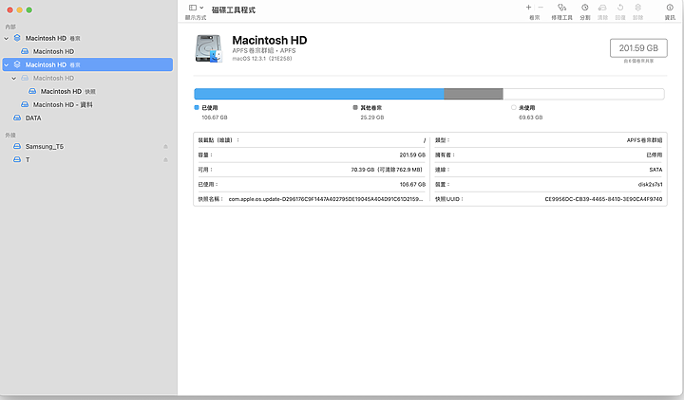Click the 25.29 GB other volumes value
684x400 pixels.
[372, 118]
